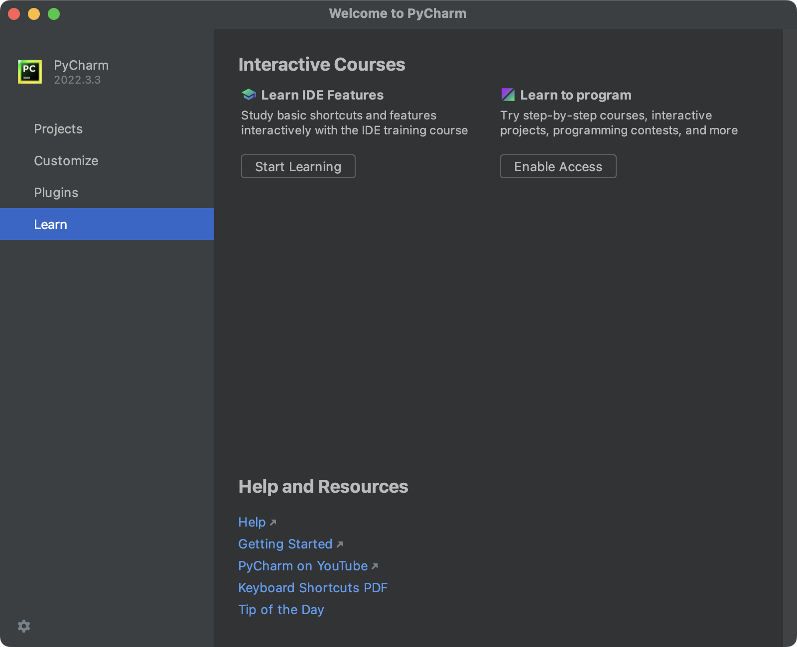
Task: Click the 'Try step-by-step courses' description
Action: click(x=619, y=123)
